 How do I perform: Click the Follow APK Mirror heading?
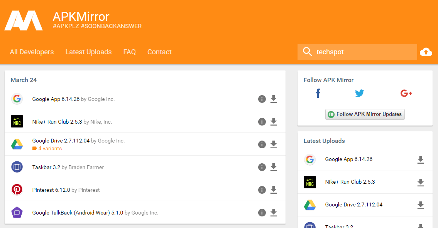(x=328, y=80)
